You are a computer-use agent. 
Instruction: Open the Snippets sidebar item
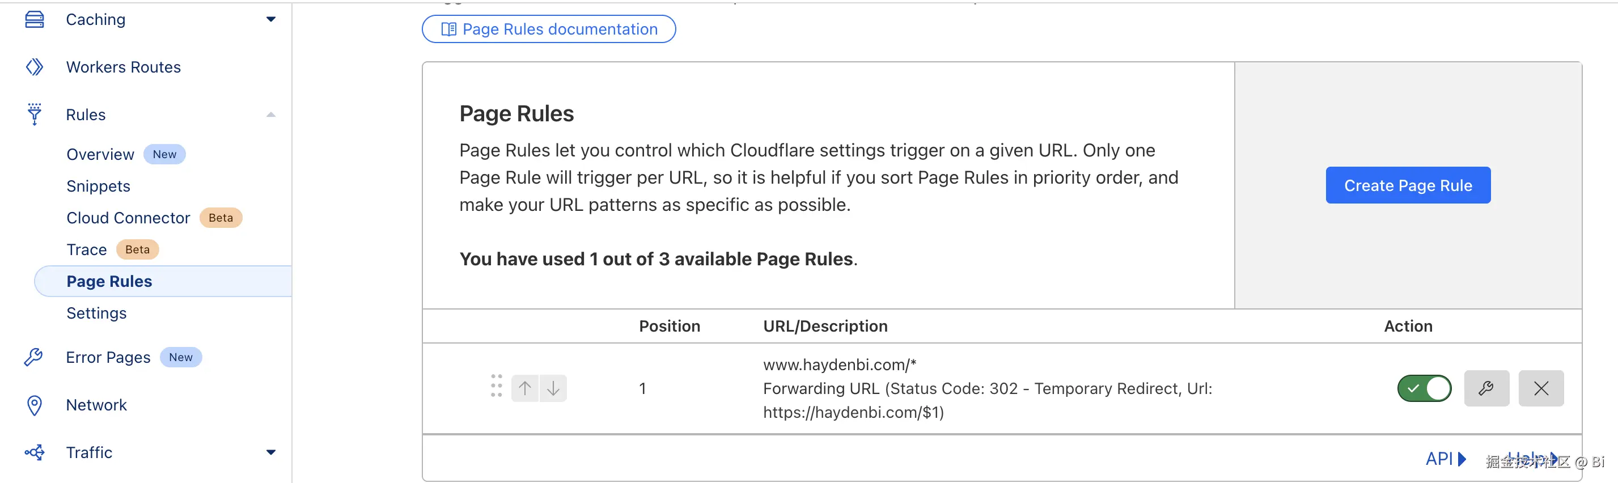coord(98,187)
